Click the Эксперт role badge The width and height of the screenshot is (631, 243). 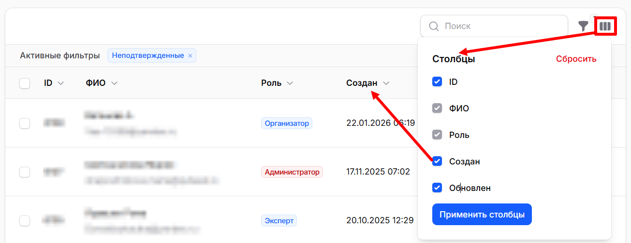pos(279,221)
